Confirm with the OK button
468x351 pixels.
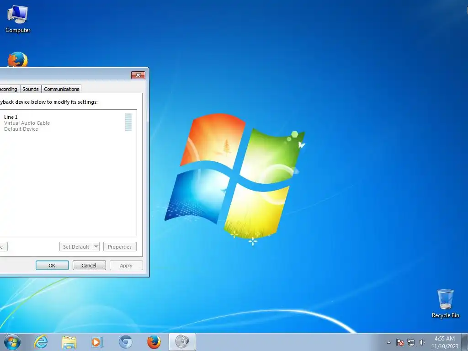point(52,266)
